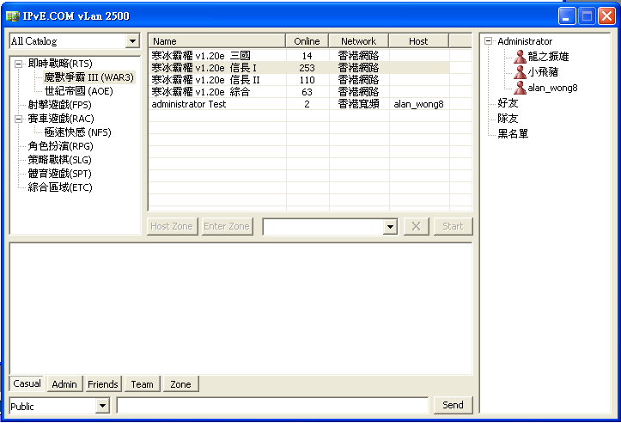Select 魔獸爭霸 III (WAR3) in the game tree
Image resolution: width=621 pixels, height=423 pixels.
tap(89, 77)
